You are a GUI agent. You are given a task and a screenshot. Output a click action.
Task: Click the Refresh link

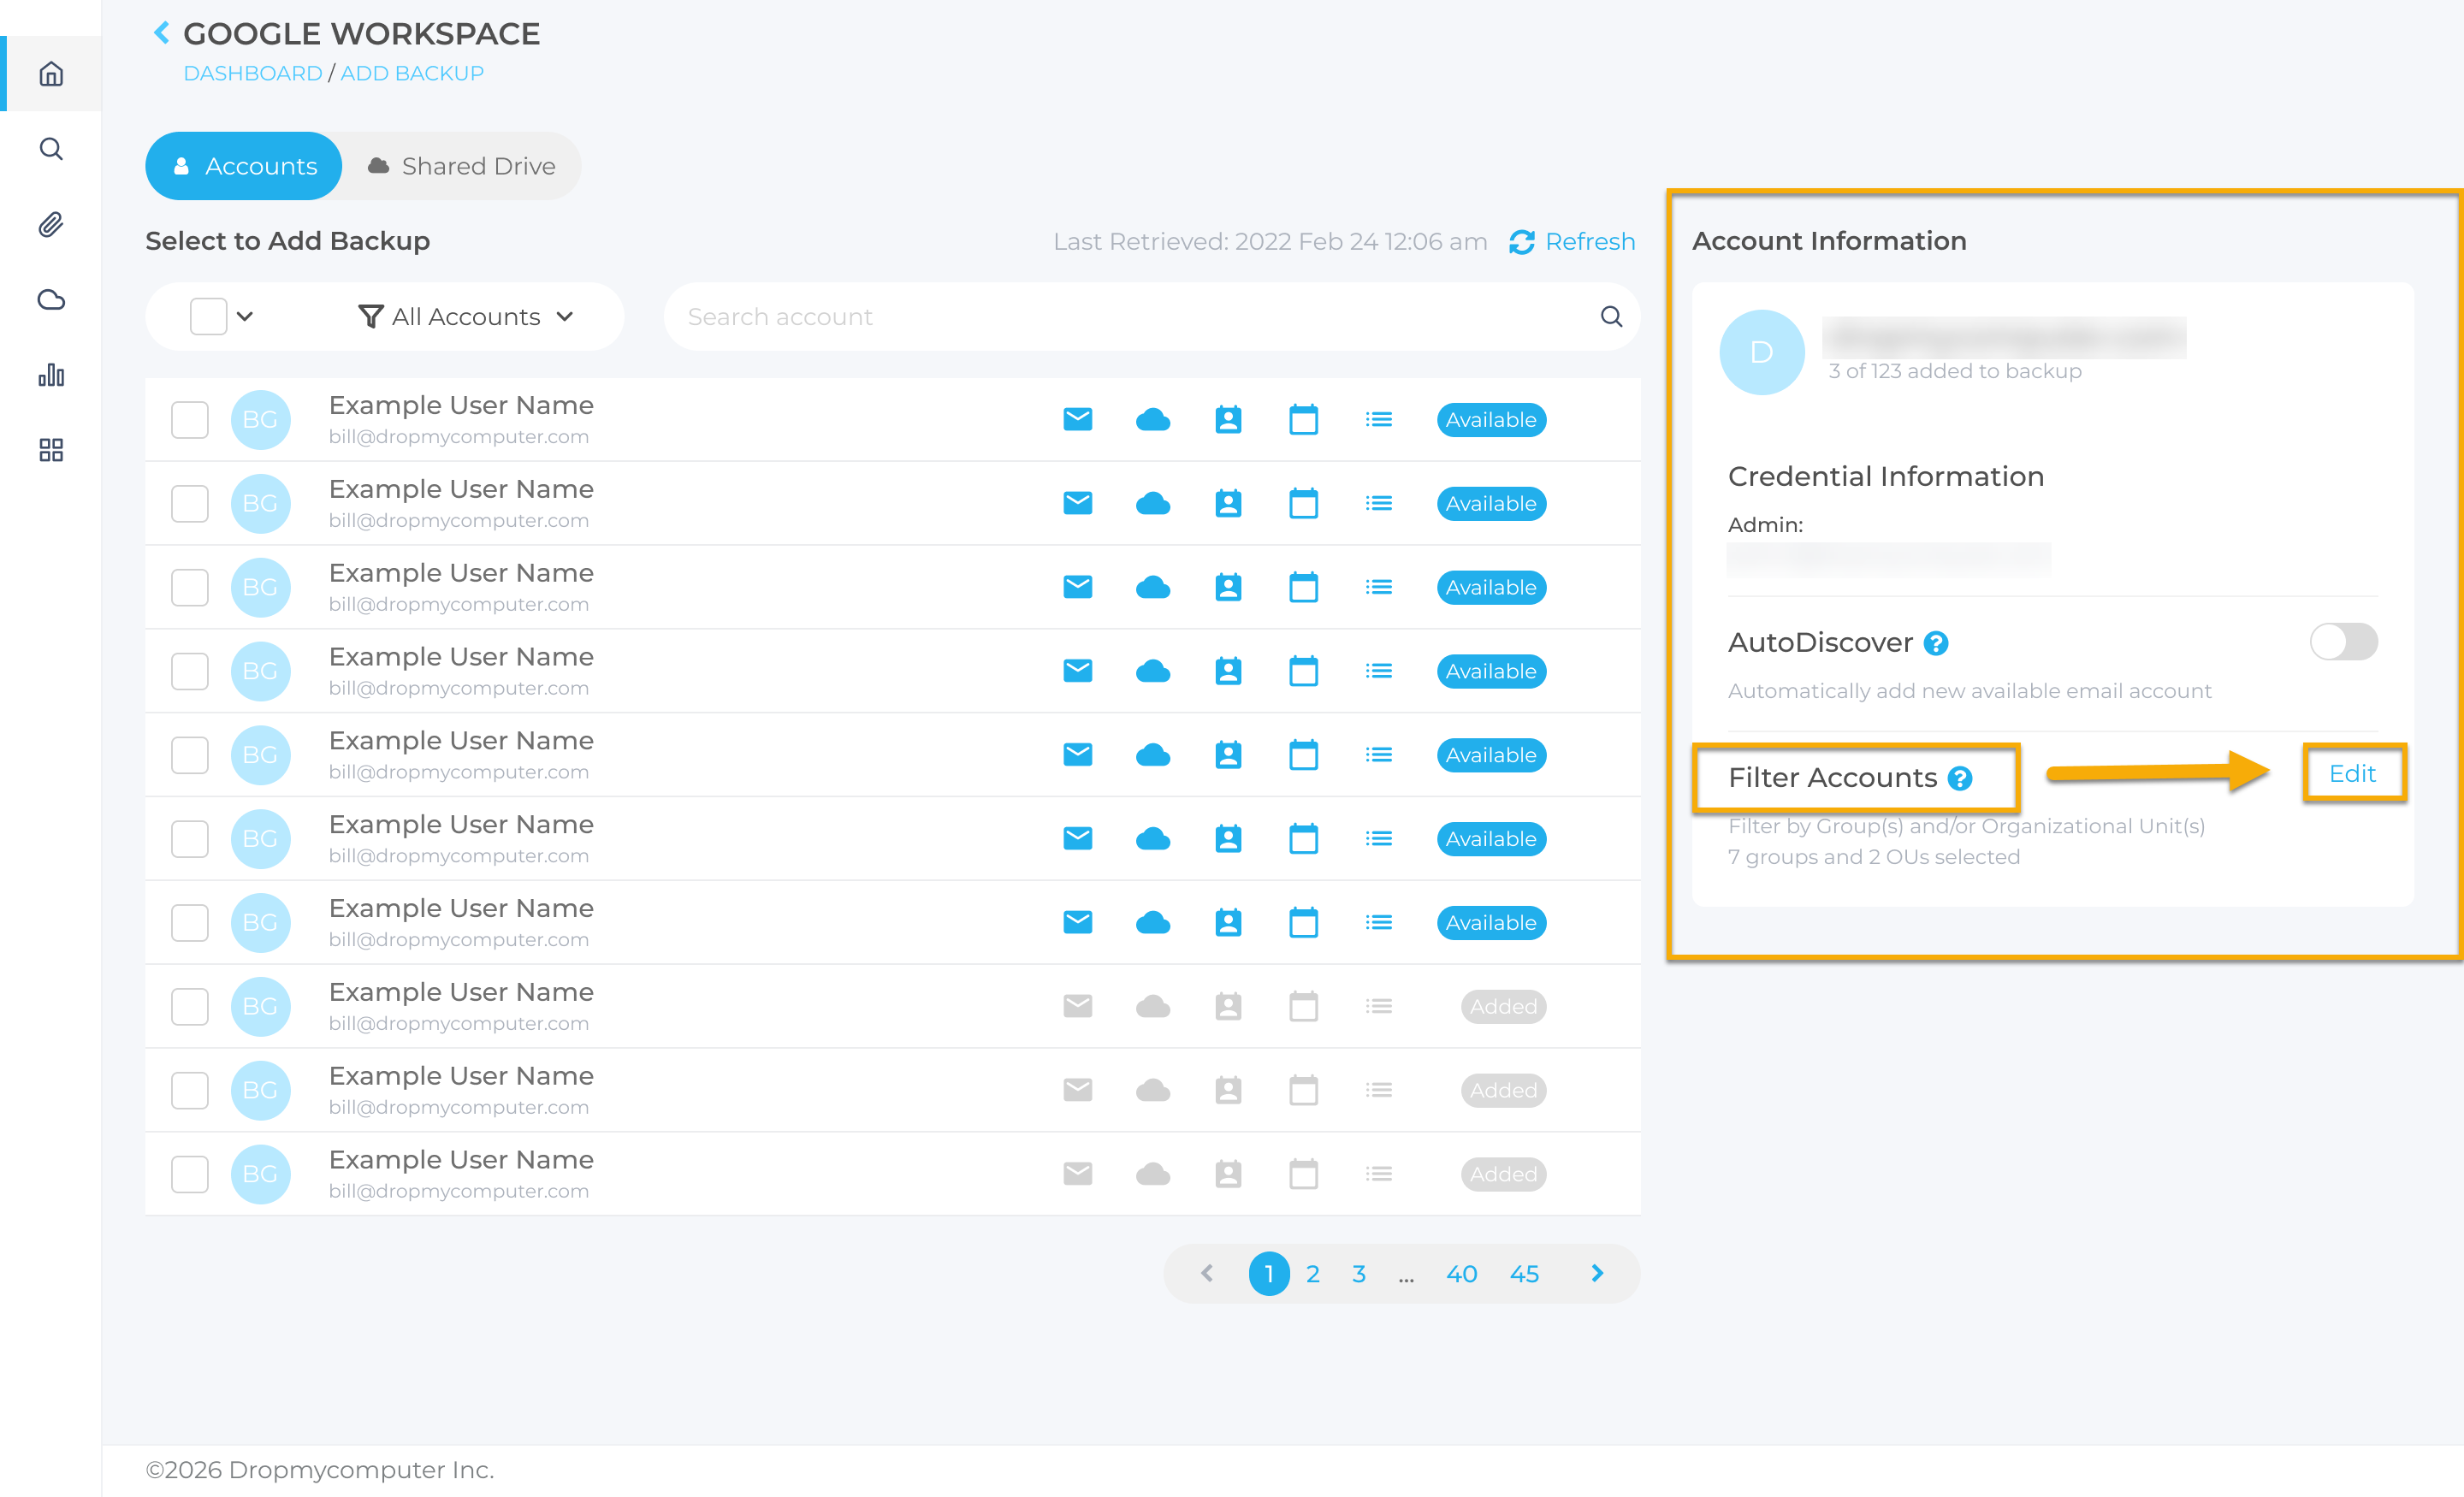click(x=1590, y=242)
